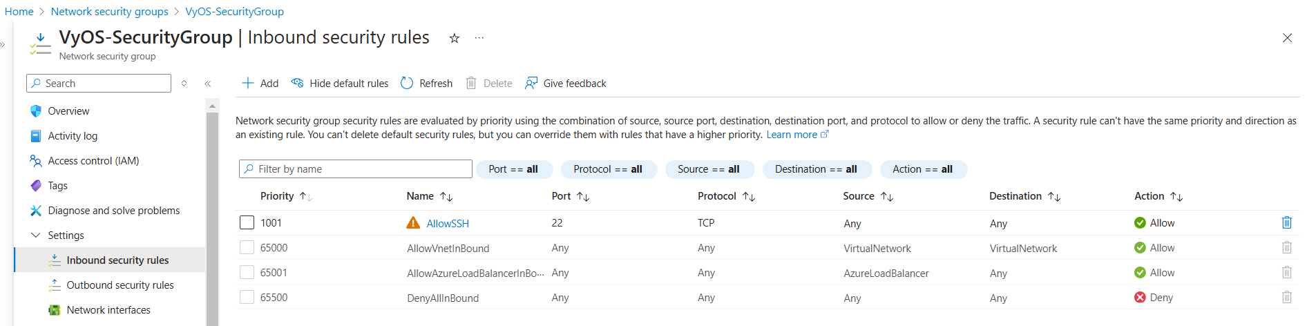Toggle Hide default rules

340,84
